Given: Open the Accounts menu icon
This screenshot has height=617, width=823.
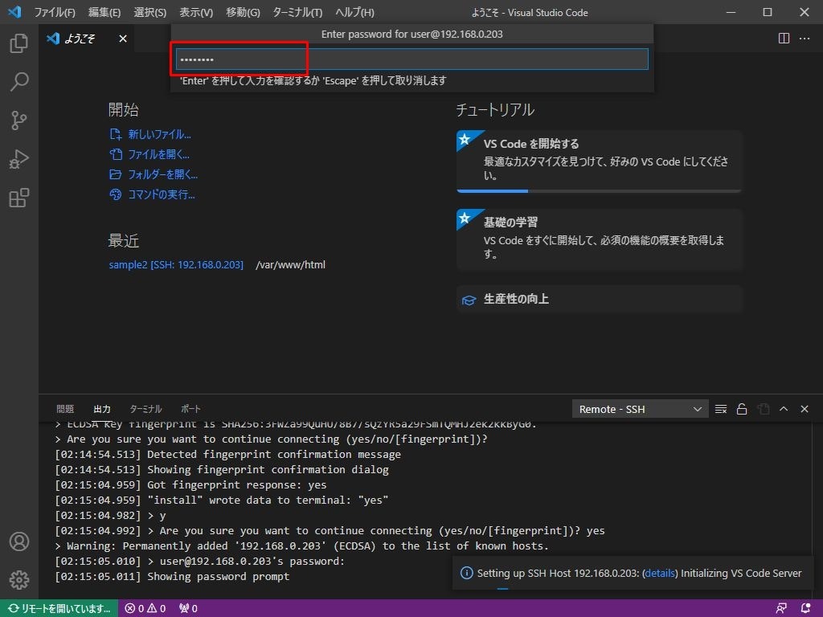Looking at the screenshot, I should coord(19,541).
